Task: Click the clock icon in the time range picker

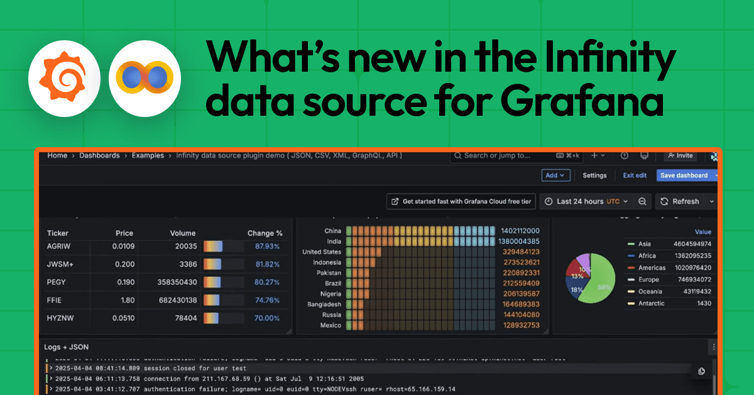Action: coord(548,201)
